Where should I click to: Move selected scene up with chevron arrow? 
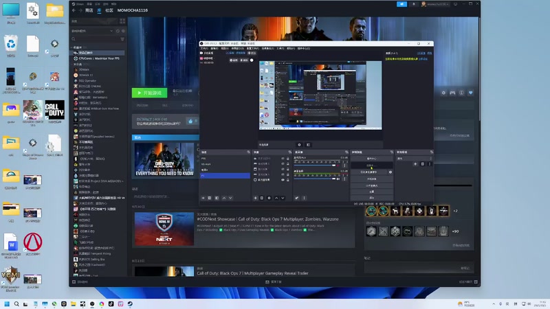click(x=223, y=198)
